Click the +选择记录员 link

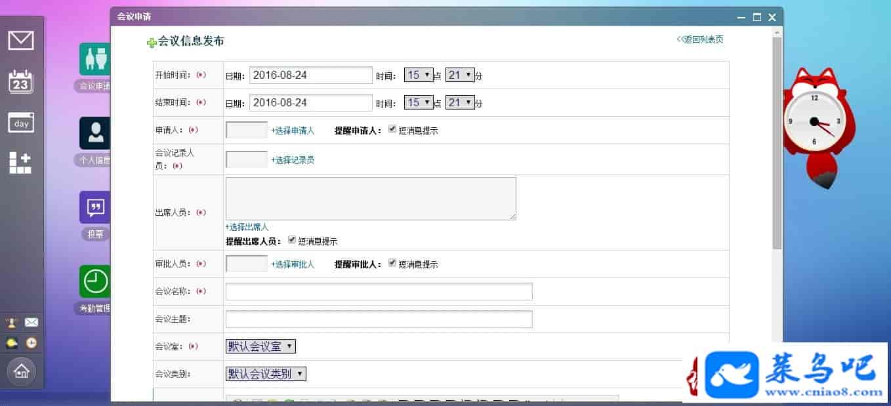point(293,160)
